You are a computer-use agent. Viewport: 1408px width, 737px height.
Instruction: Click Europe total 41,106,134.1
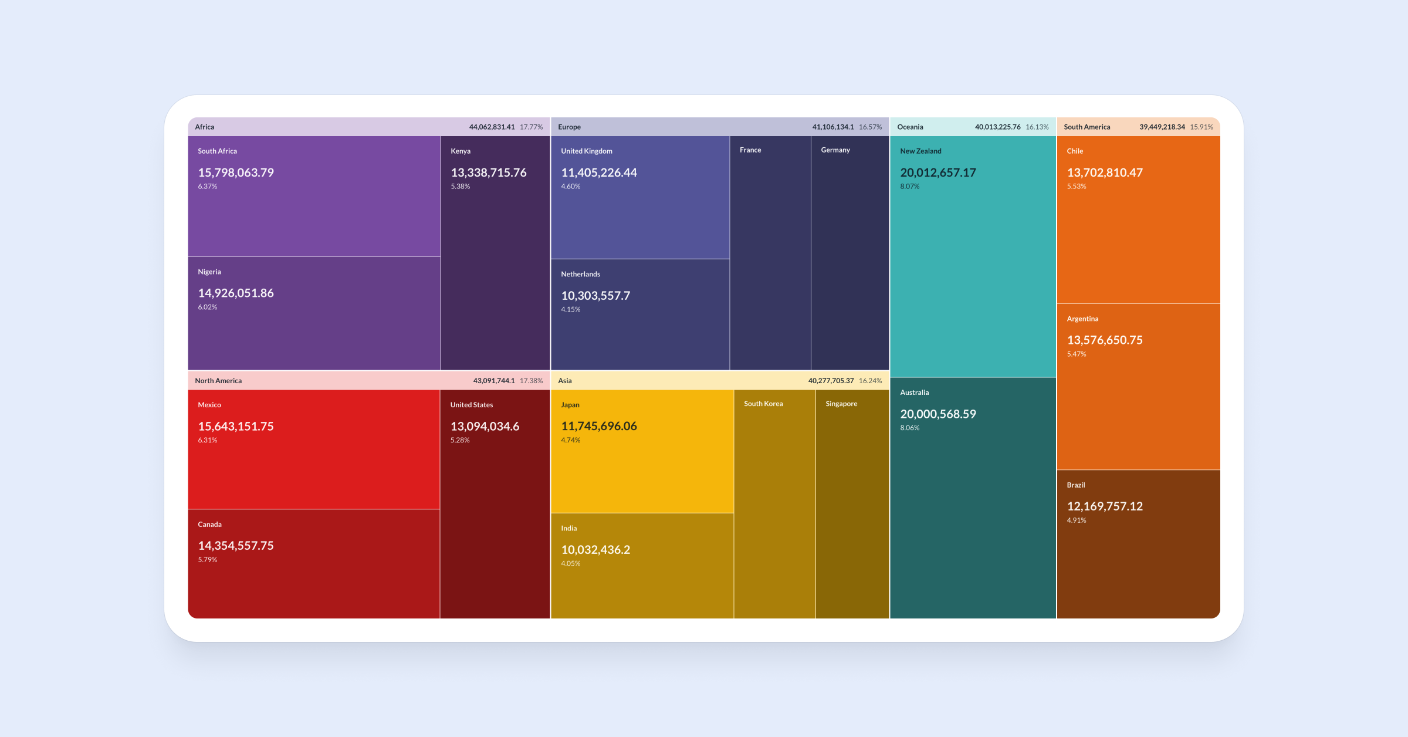click(x=832, y=127)
